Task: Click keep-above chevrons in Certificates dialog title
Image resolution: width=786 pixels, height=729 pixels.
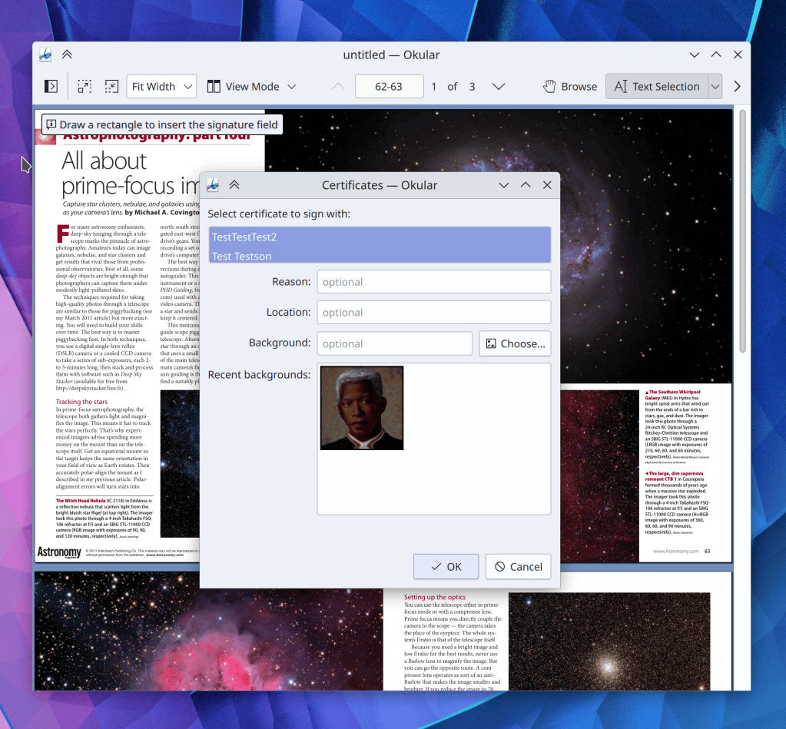Action: coord(234,185)
